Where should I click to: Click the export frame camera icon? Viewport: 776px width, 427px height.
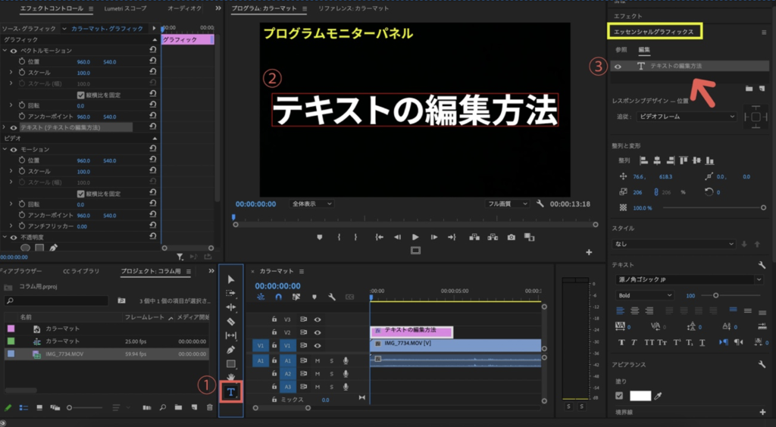tap(511, 237)
